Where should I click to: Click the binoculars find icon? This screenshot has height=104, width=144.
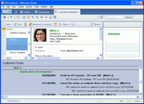pyautogui.click(x=55, y=17)
